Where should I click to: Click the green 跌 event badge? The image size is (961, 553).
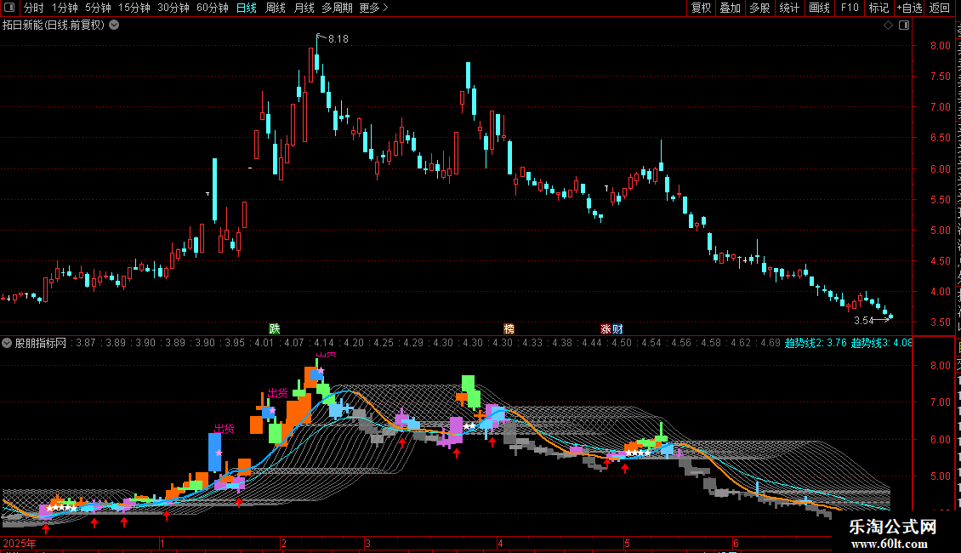pyautogui.click(x=275, y=328)
